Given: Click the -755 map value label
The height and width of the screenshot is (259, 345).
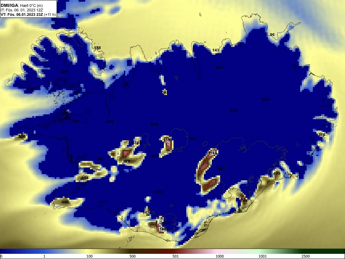Looking at the screenshot, I should point(158,192).
